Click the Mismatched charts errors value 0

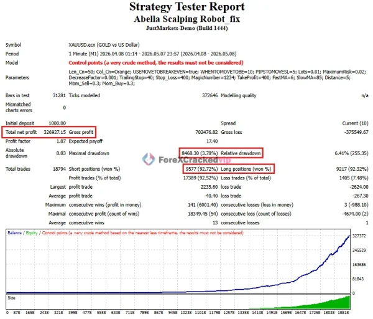[65, 108]
